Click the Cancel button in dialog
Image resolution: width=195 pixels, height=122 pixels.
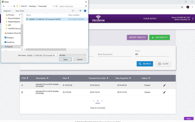click(x=80, y=60)
